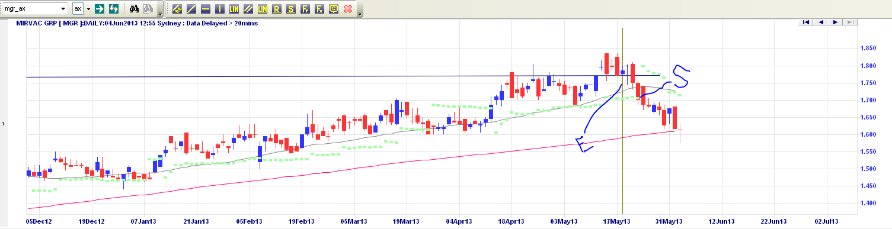Select the S support line tool

pyautogui.click(x=291, y=9)
